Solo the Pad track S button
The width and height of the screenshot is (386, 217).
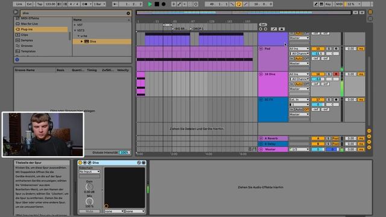point(329,49)
